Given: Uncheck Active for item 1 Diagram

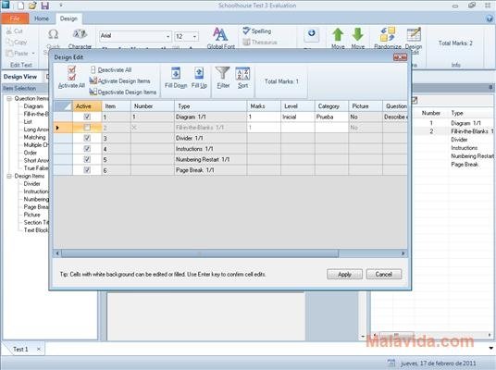Looking at the screenshot, I should [x=87, y=117].
